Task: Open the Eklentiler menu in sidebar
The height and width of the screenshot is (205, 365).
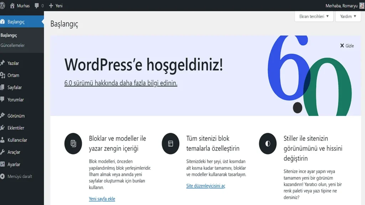Action: pyautogui.click(x=16, y=128)
